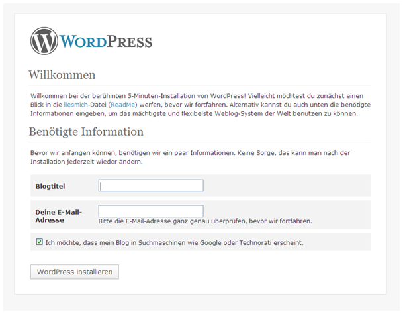Uncheck the search engine visibility checkbox

point(39,242)
